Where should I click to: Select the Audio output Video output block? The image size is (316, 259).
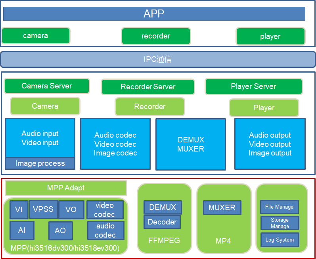270,144
